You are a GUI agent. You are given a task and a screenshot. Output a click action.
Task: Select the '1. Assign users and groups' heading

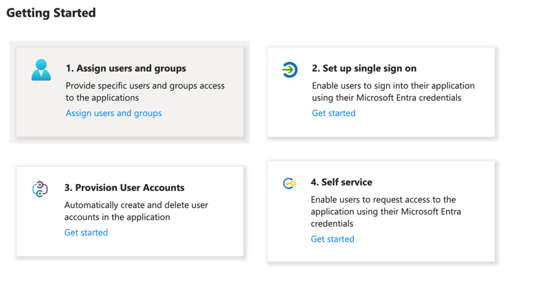point(126,69)
